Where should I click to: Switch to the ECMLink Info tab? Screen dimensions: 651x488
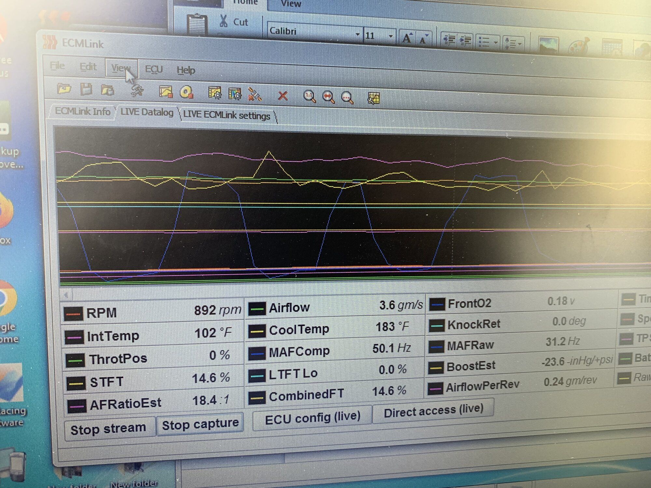(x=83, y=111)
